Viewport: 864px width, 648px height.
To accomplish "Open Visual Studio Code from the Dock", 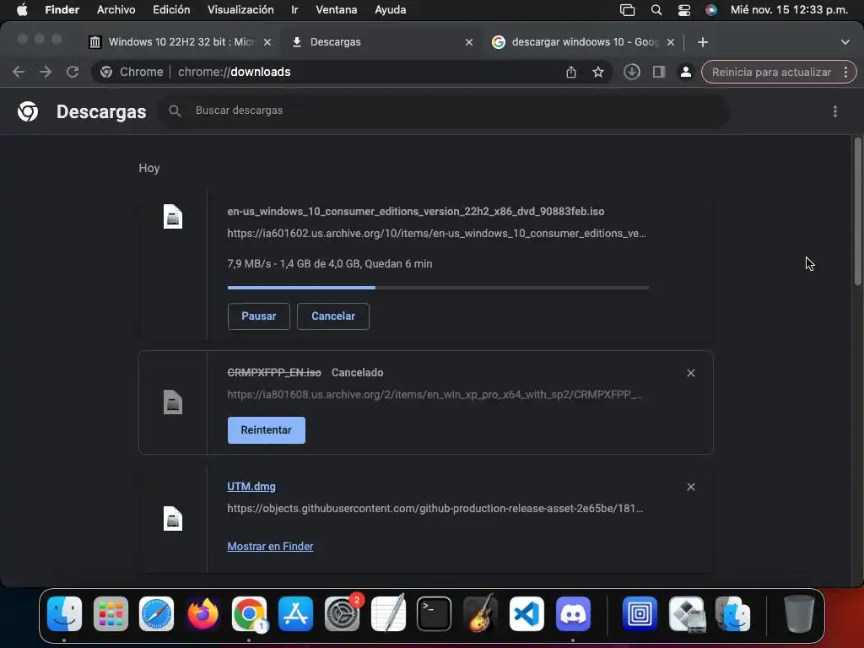I will (526, 613).
